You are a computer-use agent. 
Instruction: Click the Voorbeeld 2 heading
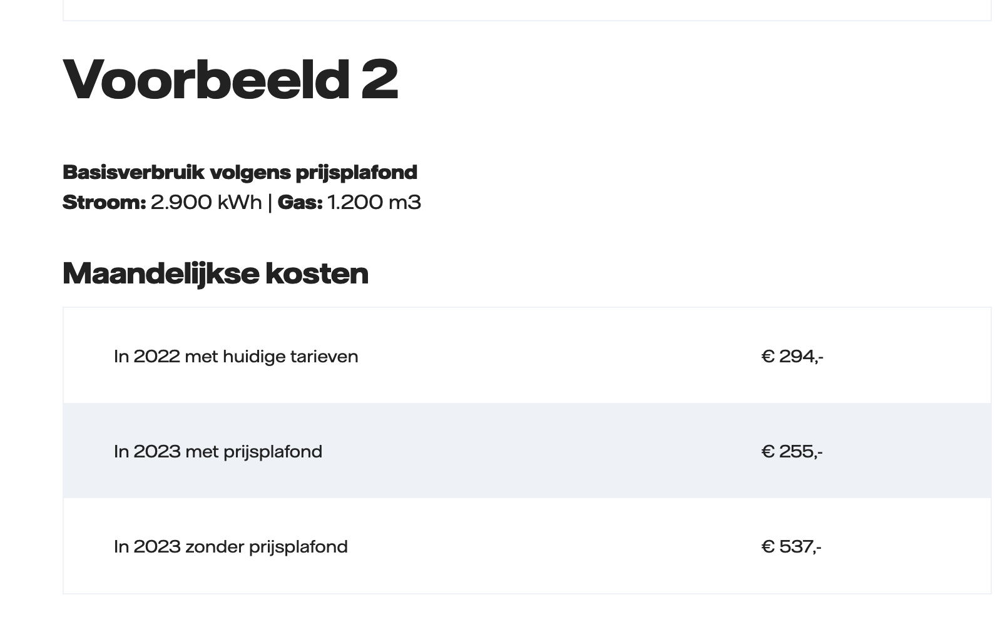pos(230,79)
